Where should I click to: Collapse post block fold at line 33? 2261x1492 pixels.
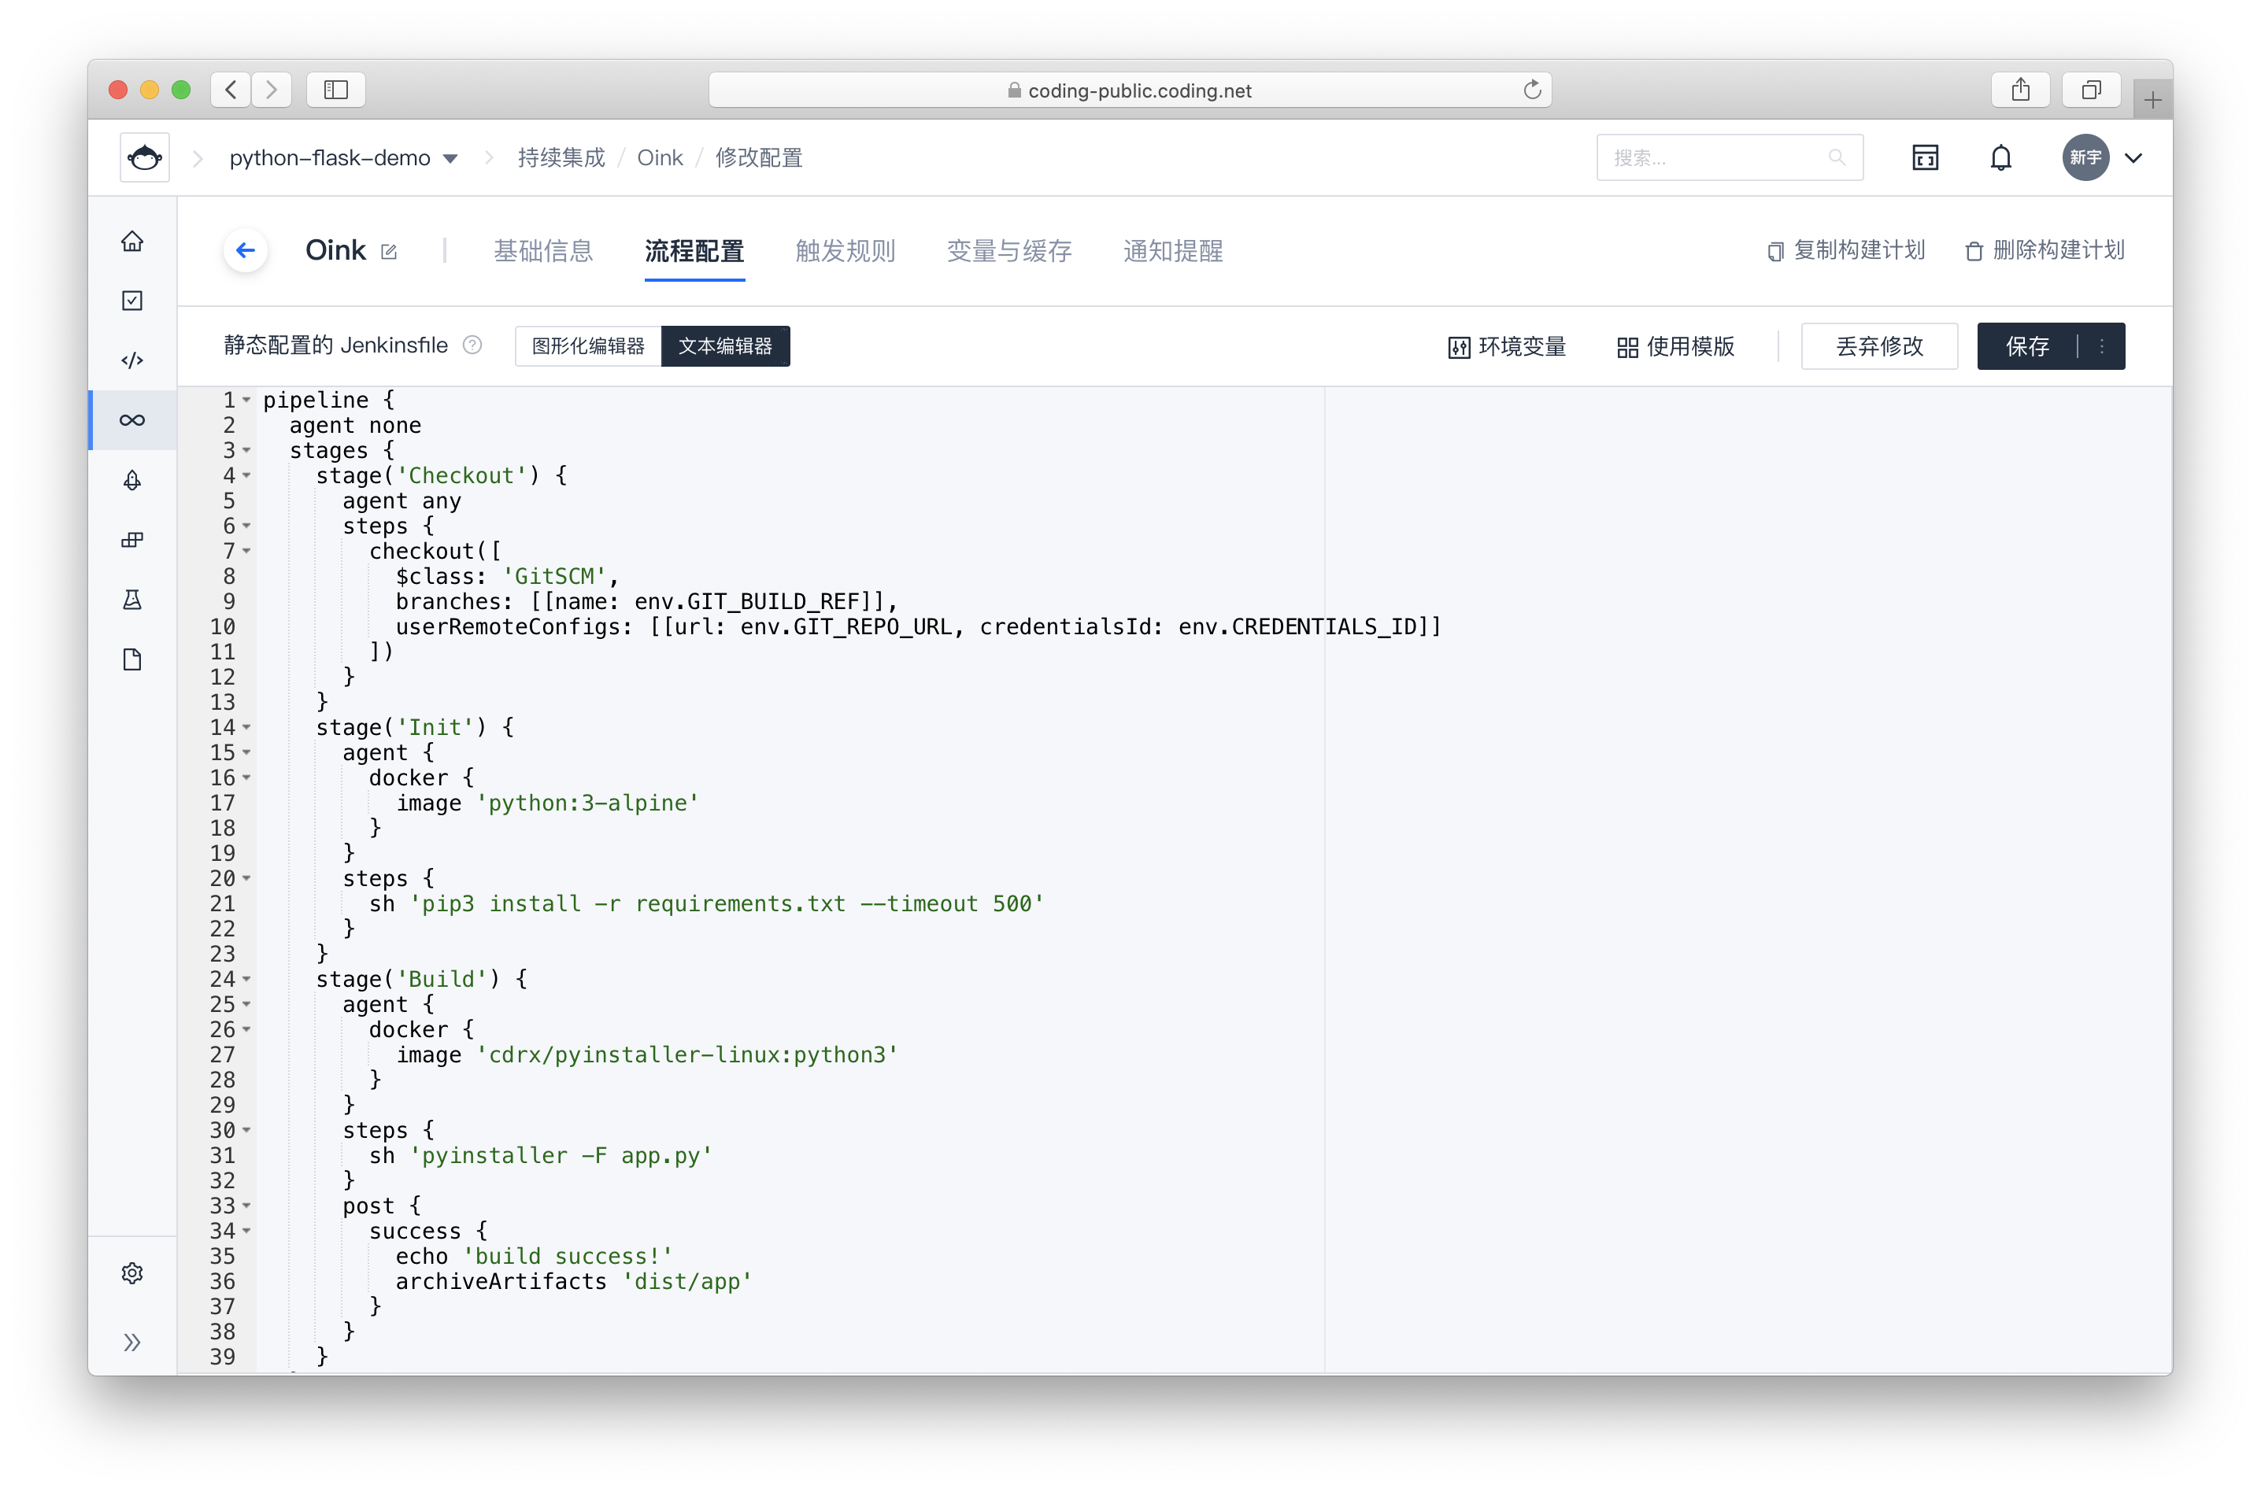(x=246, y=1206)
